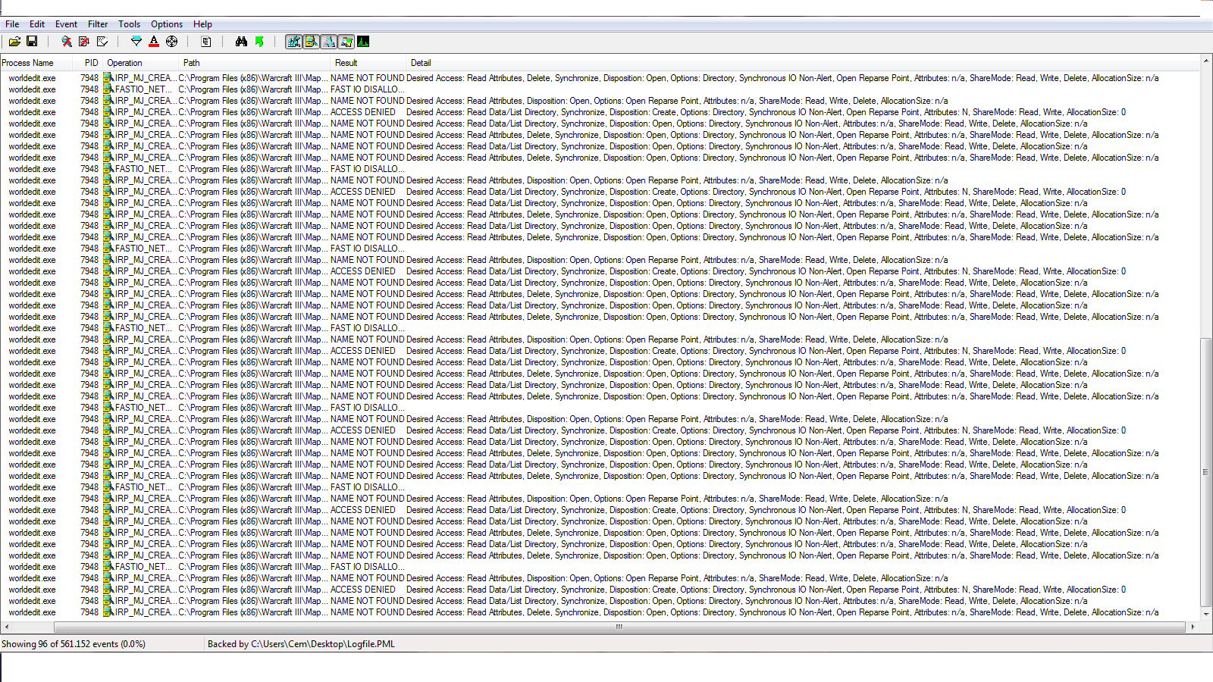This screenshot has height=682, width=1213.
Task: Click the horizontal scrollbar thumb
Action: click(619, 627)
